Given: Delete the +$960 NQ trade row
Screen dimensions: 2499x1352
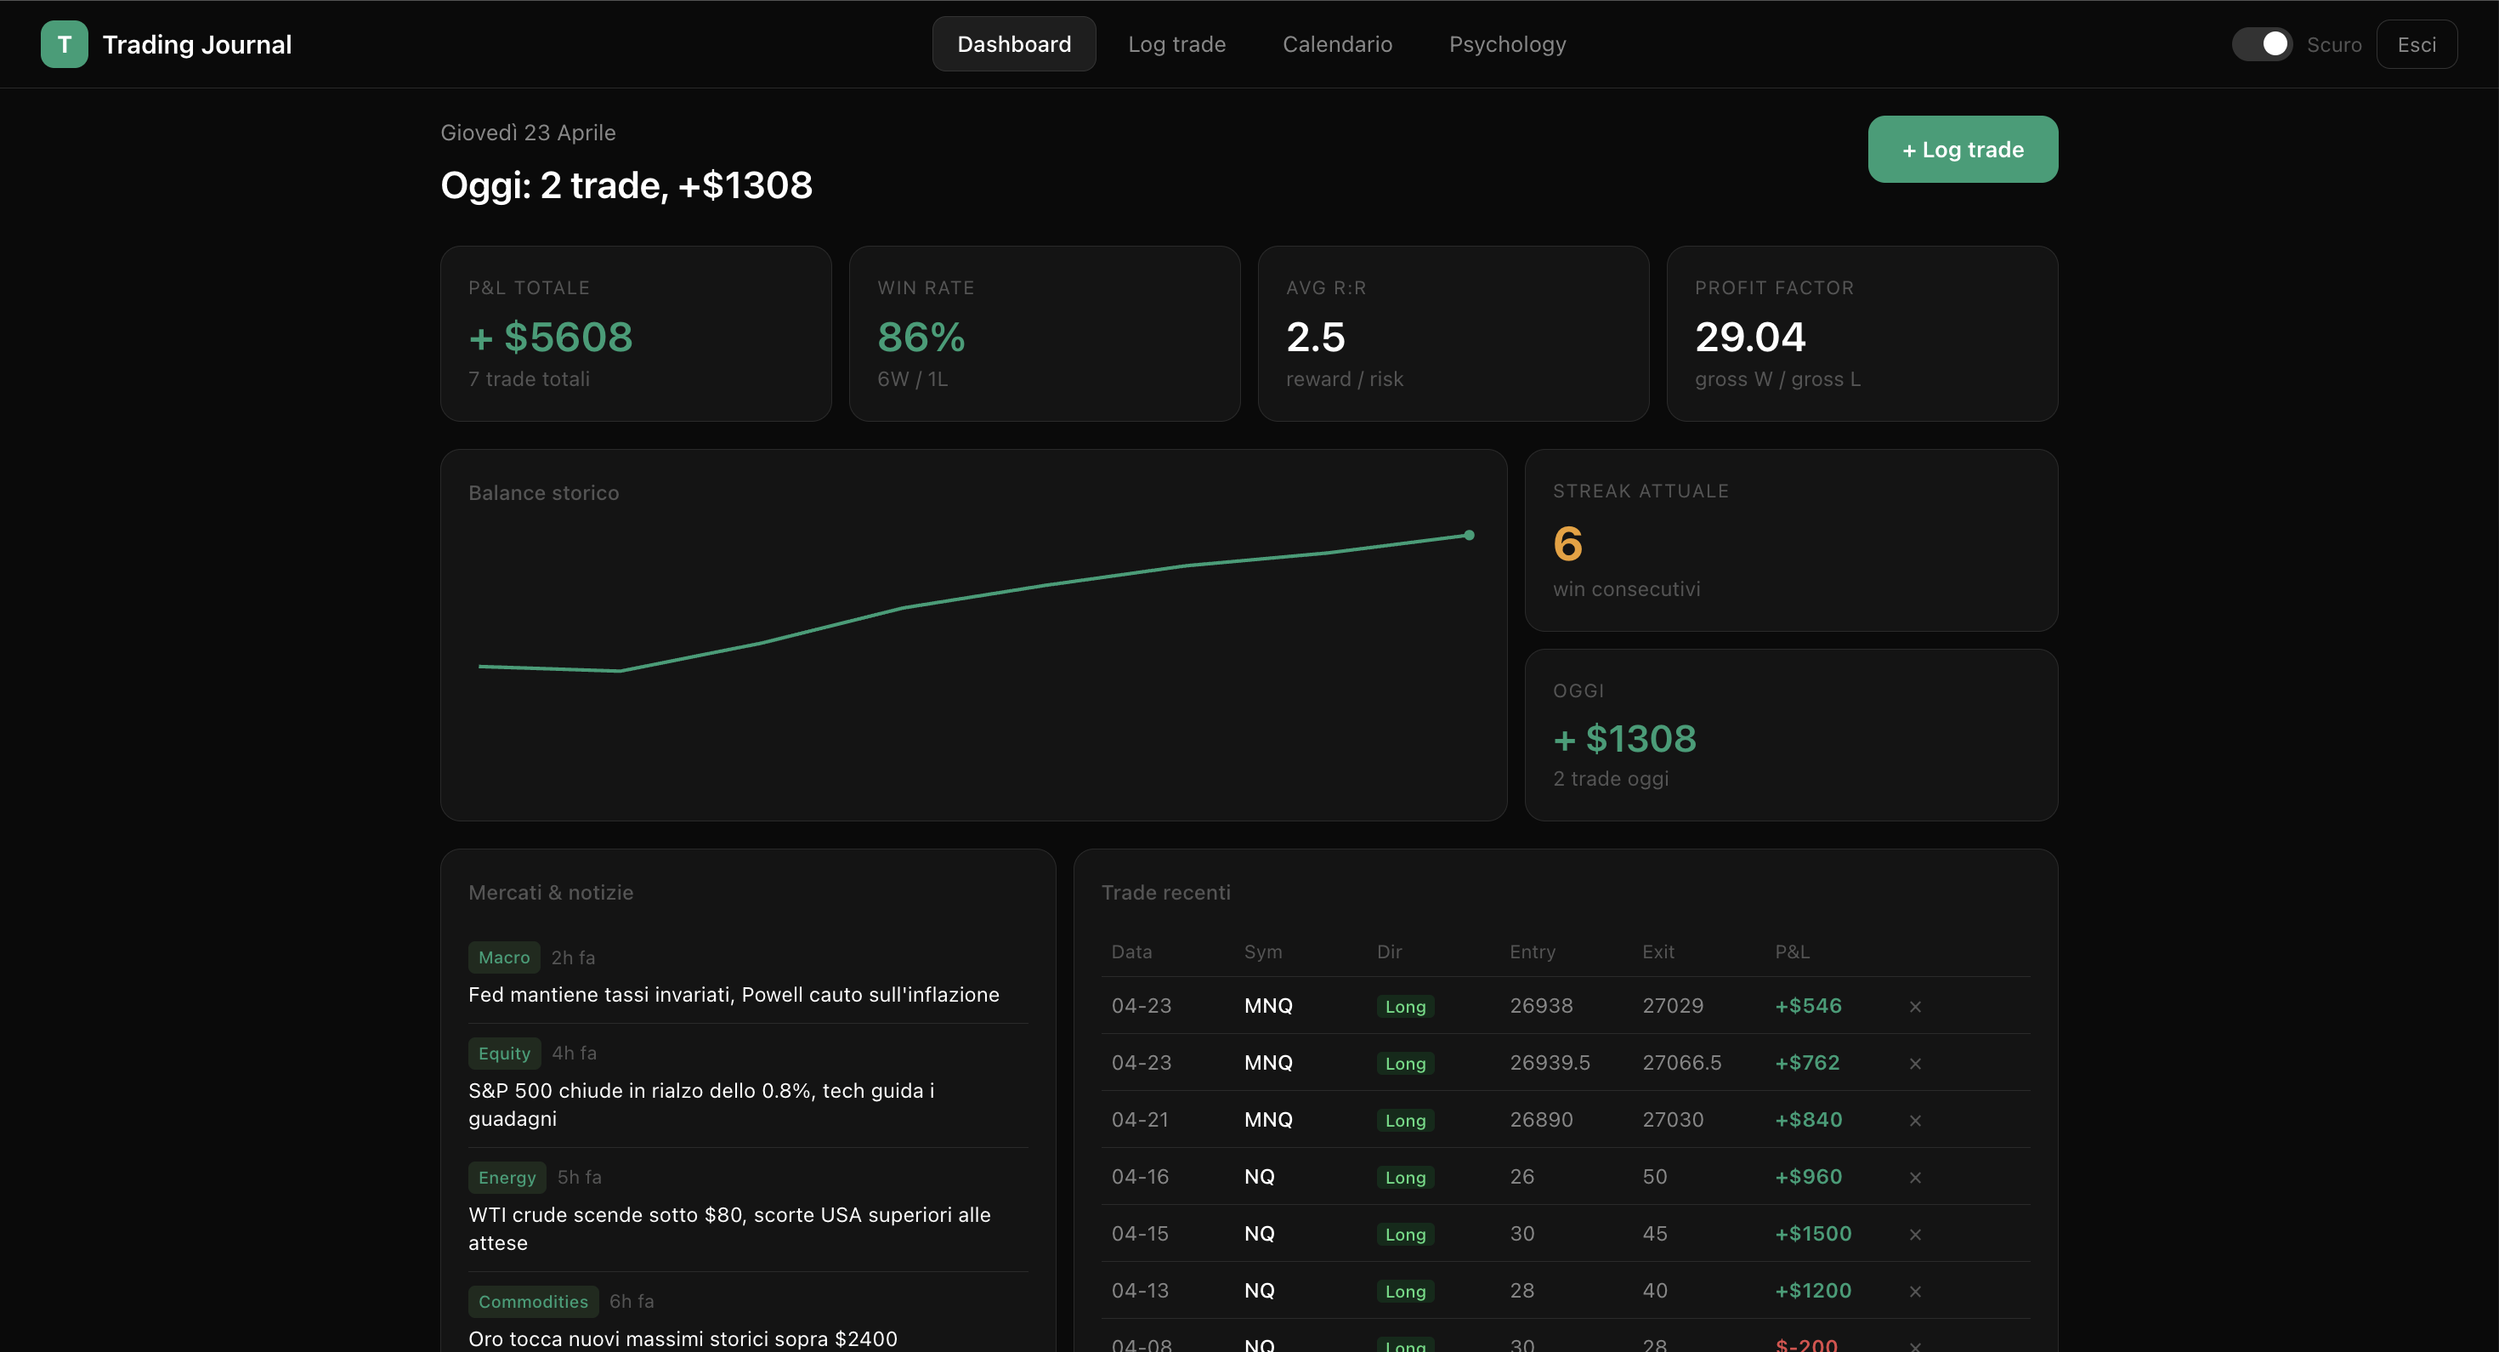Looking at the screenshot, I should click(x=1916, y=1176).
